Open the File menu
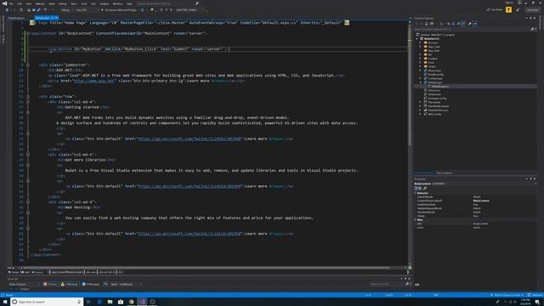The width and height of the screenshot is (544, 306). tap(11, 3)
